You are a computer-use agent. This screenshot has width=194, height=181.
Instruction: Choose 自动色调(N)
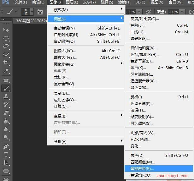[x=86, y=28]
